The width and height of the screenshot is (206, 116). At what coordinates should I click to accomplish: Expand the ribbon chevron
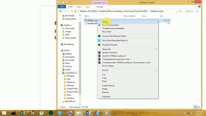[196, 6]
